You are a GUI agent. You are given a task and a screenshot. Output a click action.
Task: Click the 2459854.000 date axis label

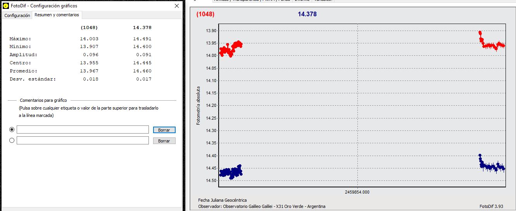[357, 192]
